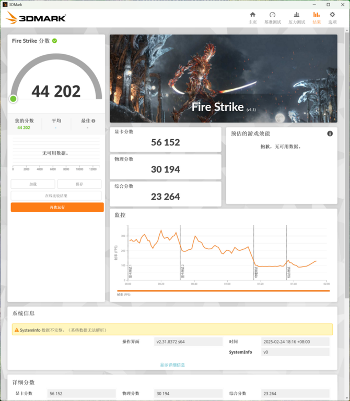Viewport: 350px width, 401px height.
Task: Click the 操作界面 version field v2.31.8372
Action: pyautogui.click(x=189, y=342)
